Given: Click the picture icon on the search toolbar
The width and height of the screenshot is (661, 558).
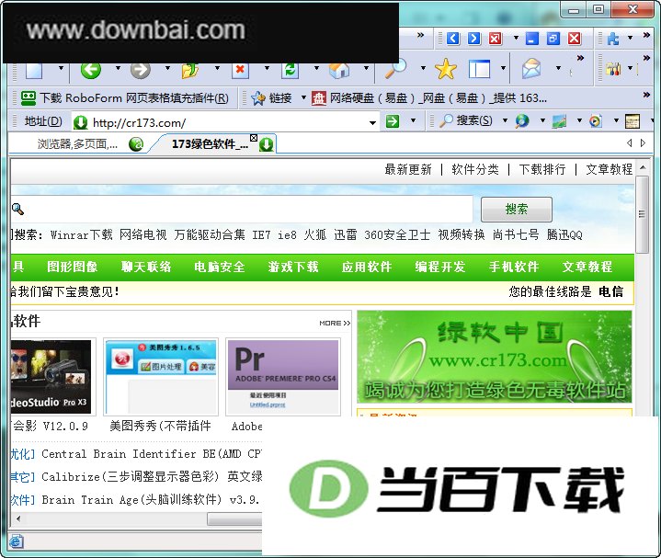Looking at the screenshot, I should pos(559,121).
